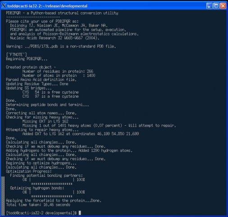Click the line 'Total time taken: 16.46 seconds'
The width and height of the screenshot is (228, 217).
(38, 205)
